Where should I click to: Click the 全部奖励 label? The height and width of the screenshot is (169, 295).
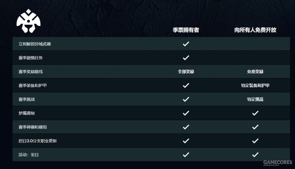tap(186, 71)
